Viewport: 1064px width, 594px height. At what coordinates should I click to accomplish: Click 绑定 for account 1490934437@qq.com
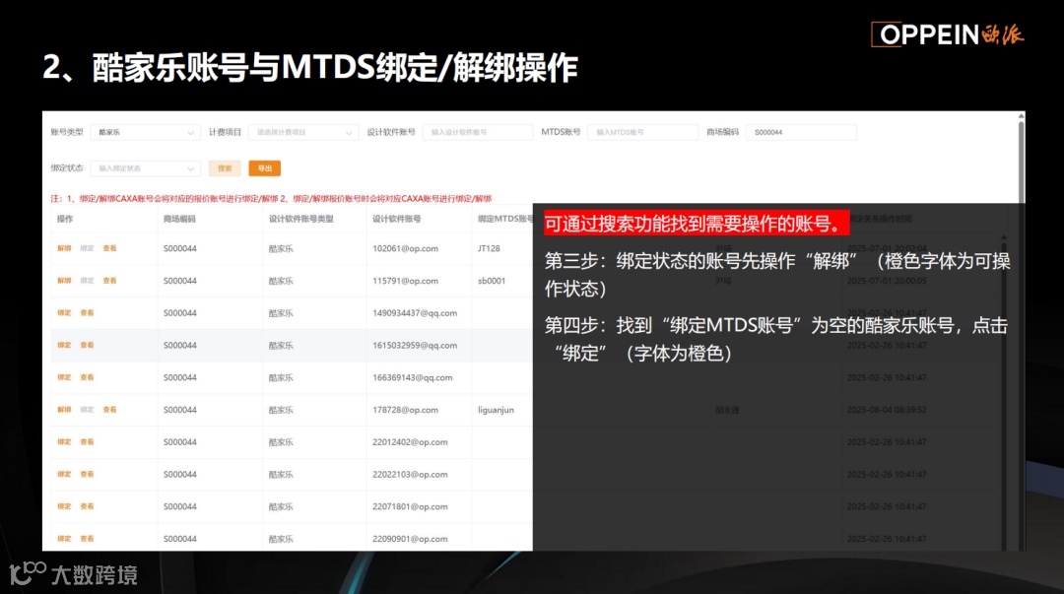click(64, 313)
